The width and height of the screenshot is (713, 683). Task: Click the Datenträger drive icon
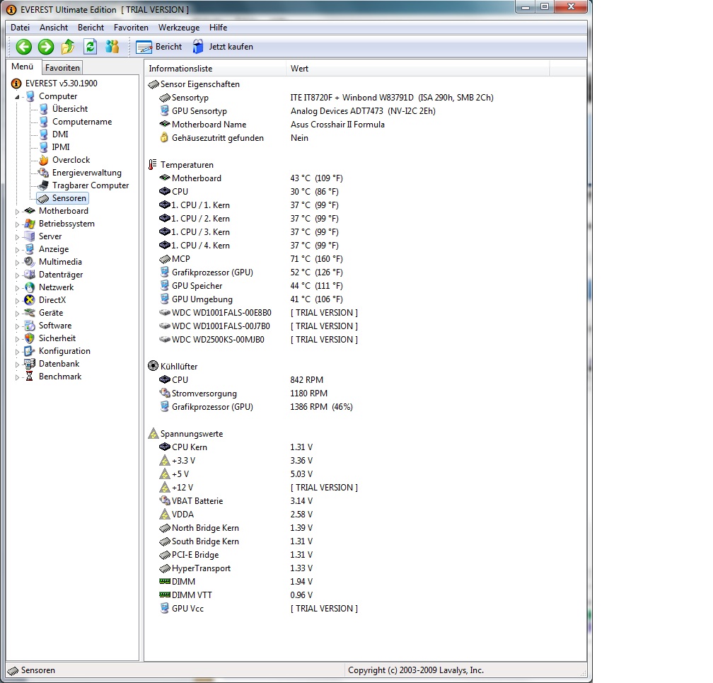[x=30, y=275]
